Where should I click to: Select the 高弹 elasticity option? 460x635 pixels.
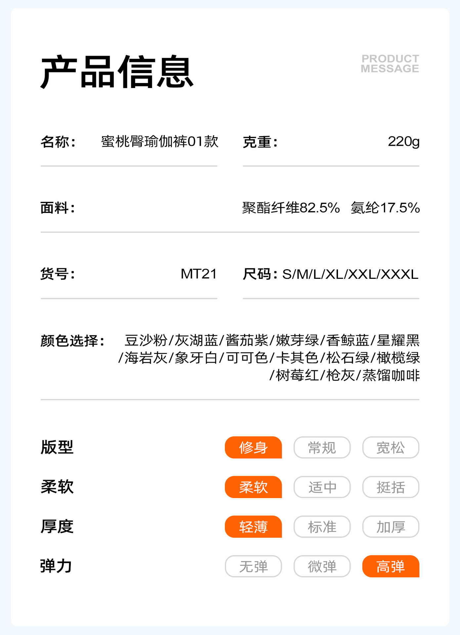[391, 567]
